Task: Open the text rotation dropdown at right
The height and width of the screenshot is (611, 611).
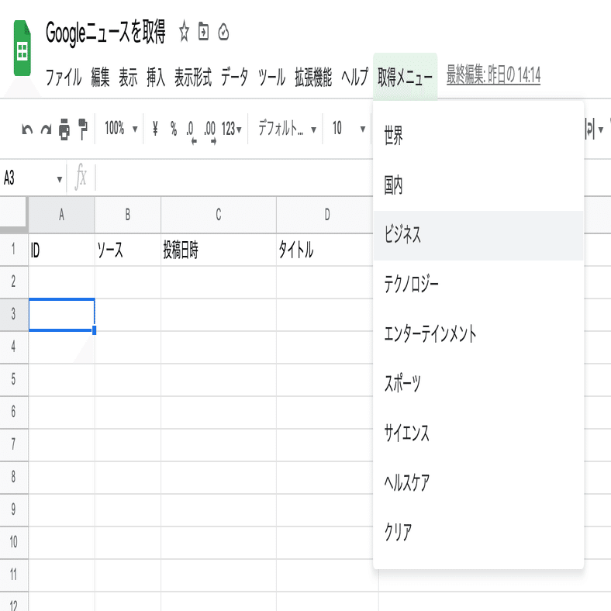Action: click(x=595, y=129)
